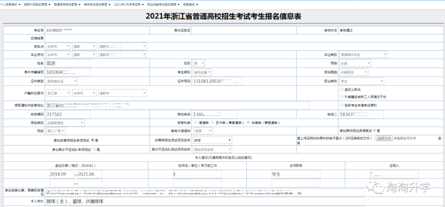445x207 pixels.
Task: Click the 证明人 input field in the first résumé row
Action: [394, 174]
